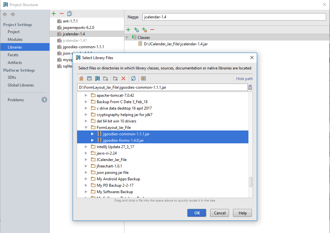The image size is (330, 233).
Task: Expand the apache-tomcat-7.0.42 folder
Action: [x=85, y=95]
